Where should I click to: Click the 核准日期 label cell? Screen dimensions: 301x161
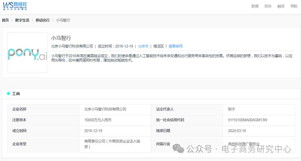[x=187, y=131]
